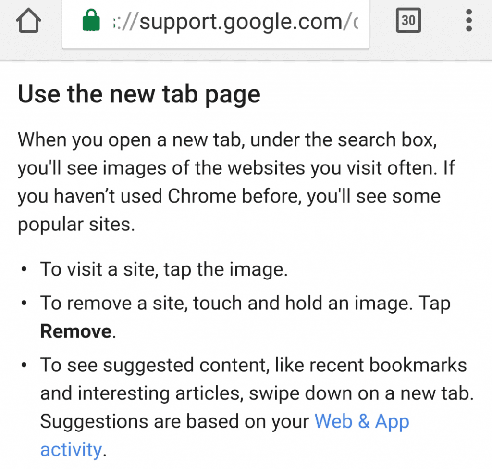Image resolution: width=492 pixels, height=469 pixels.
Task: Focus the support.google.com address bar
Action: [216, 24]
